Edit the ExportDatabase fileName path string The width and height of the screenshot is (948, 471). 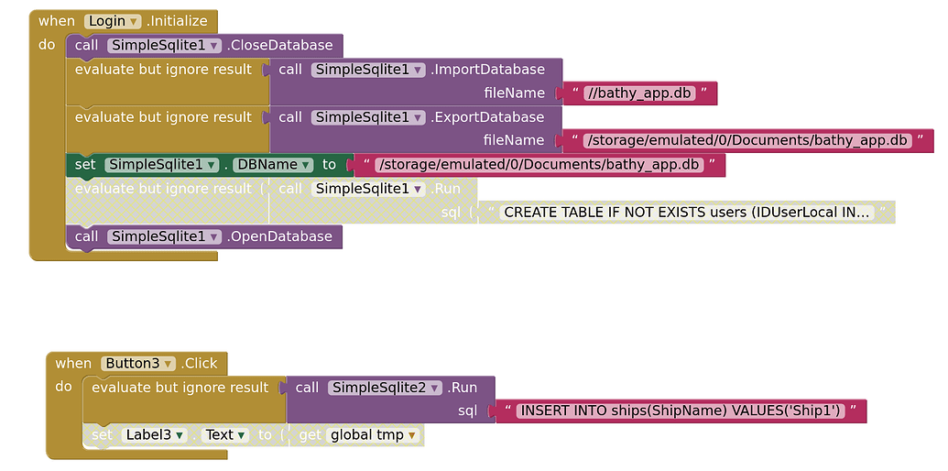(x=748, y=140)
